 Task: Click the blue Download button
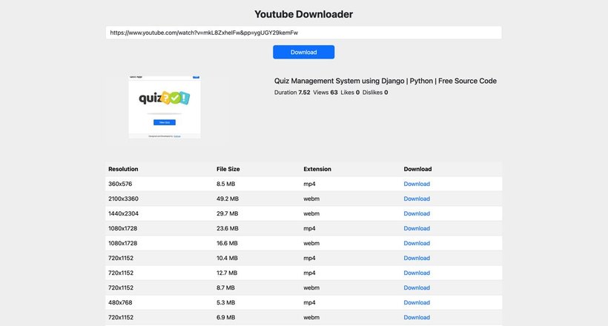(x=303, y=52)
